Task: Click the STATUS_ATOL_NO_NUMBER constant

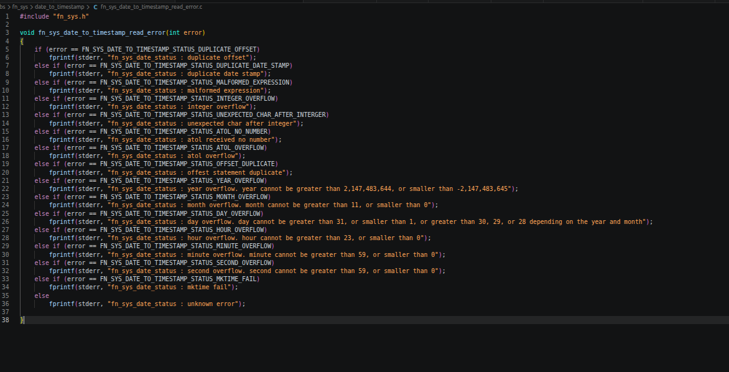Action: [183, 132]
